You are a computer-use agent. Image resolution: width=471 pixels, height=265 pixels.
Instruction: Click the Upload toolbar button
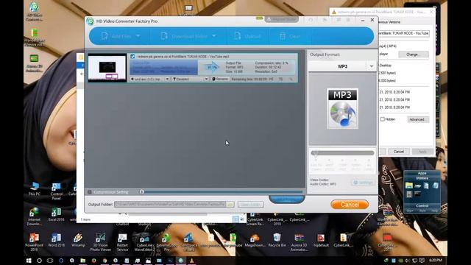tap(248, 36)
